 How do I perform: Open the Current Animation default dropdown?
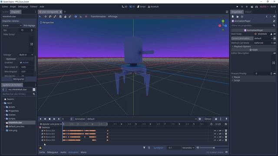point(263,39)
